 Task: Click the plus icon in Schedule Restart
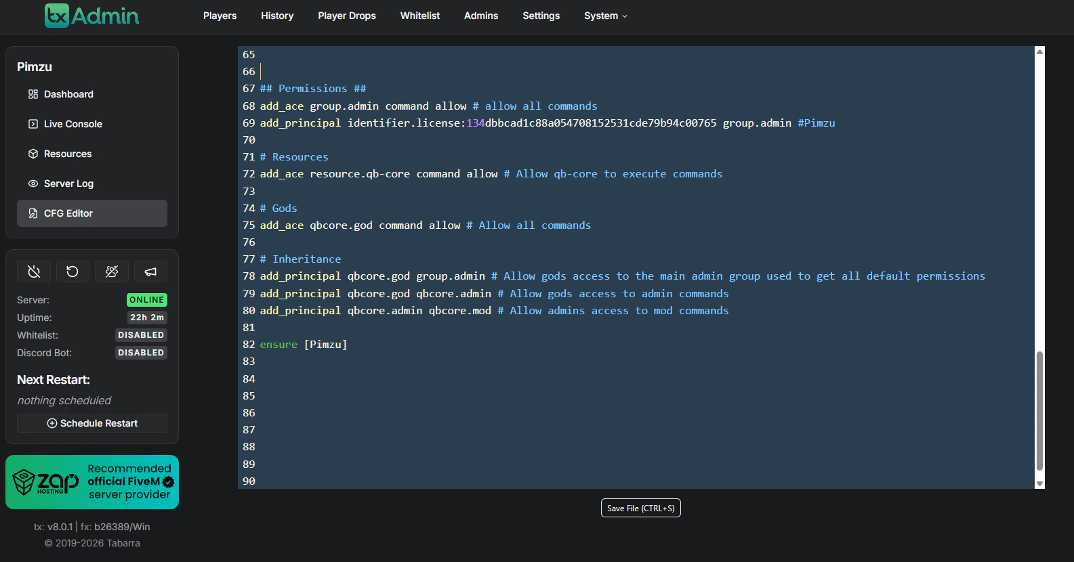(52, 423)
